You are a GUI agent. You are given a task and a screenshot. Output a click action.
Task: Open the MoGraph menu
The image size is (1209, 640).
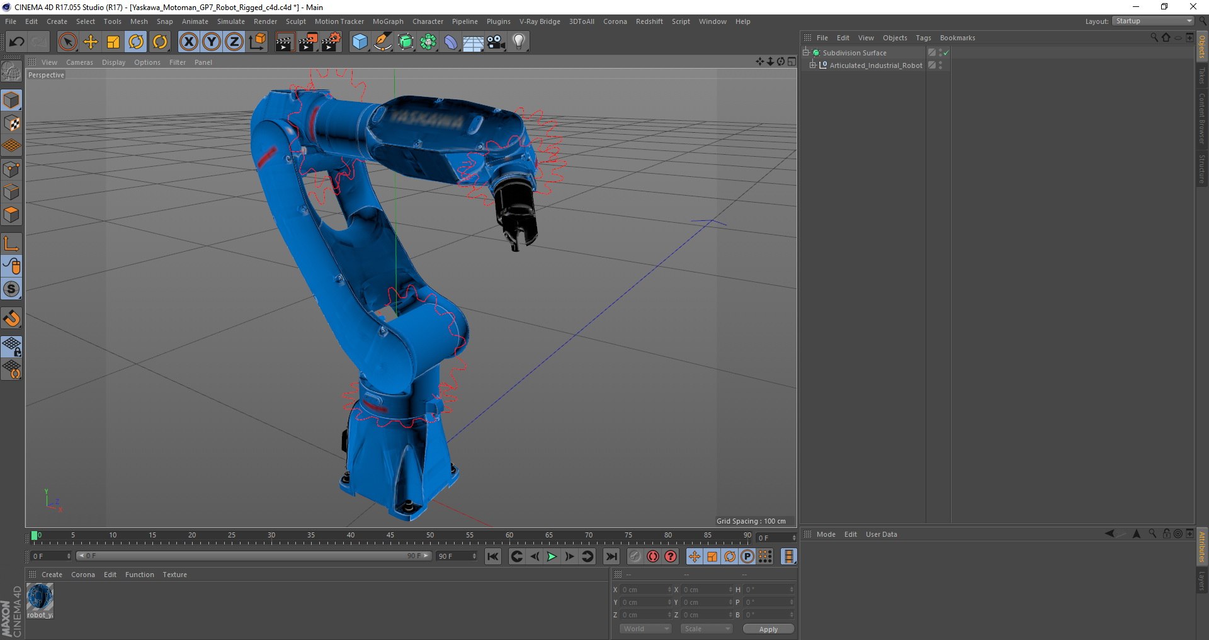[x=388, y=21]
